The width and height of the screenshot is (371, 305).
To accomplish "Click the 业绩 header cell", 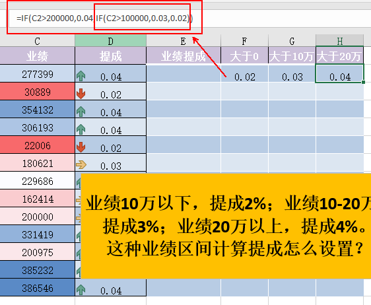I will click(x=38, y=56).
